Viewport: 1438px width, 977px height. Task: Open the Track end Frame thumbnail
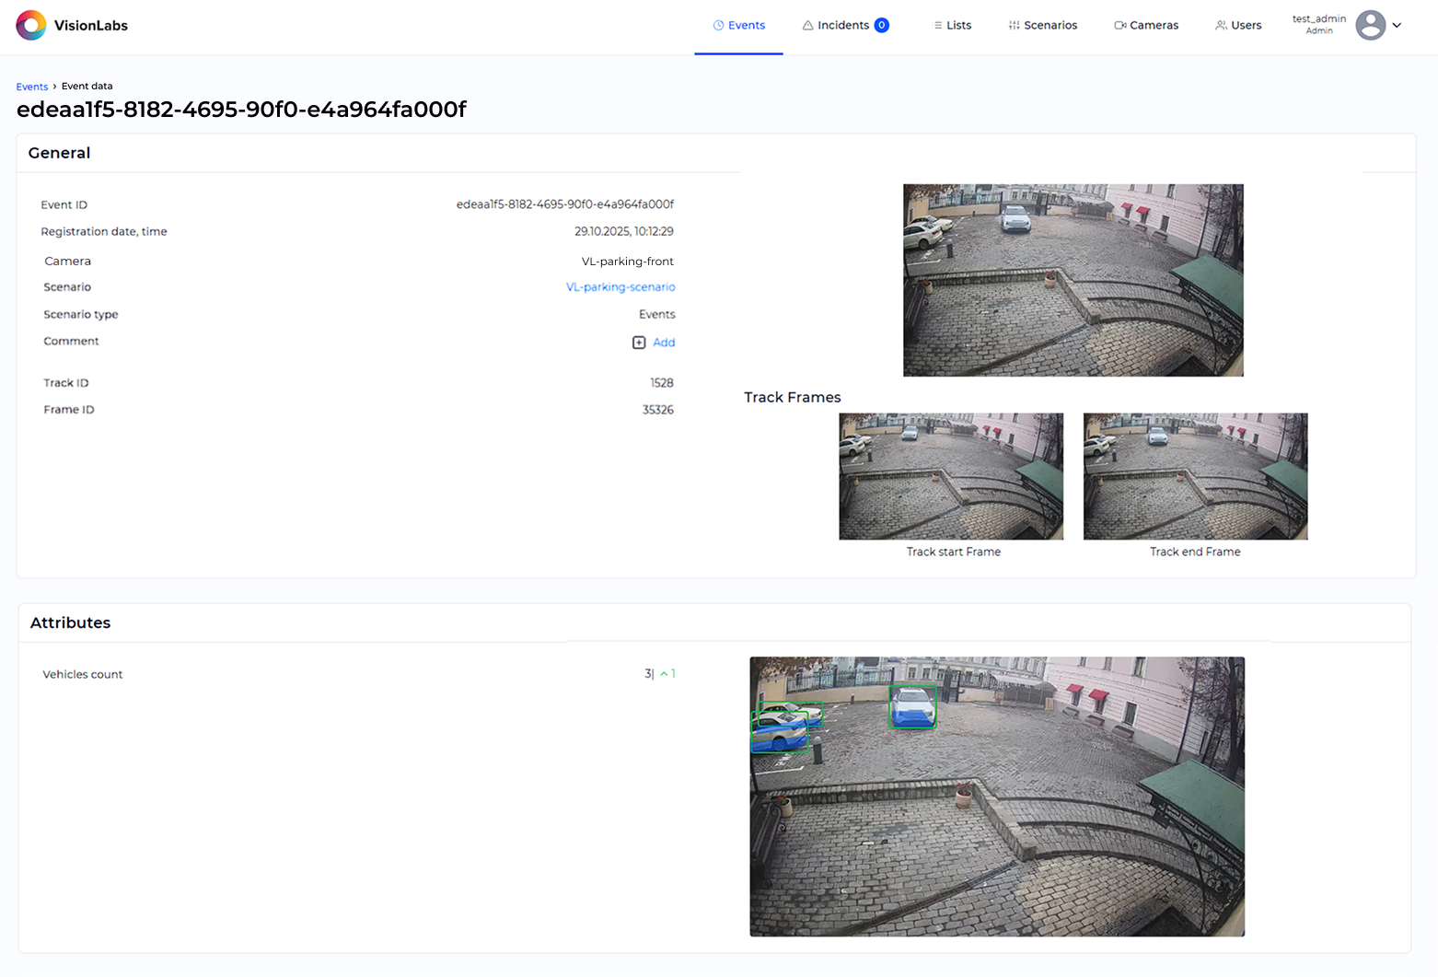coord(1195,476)
